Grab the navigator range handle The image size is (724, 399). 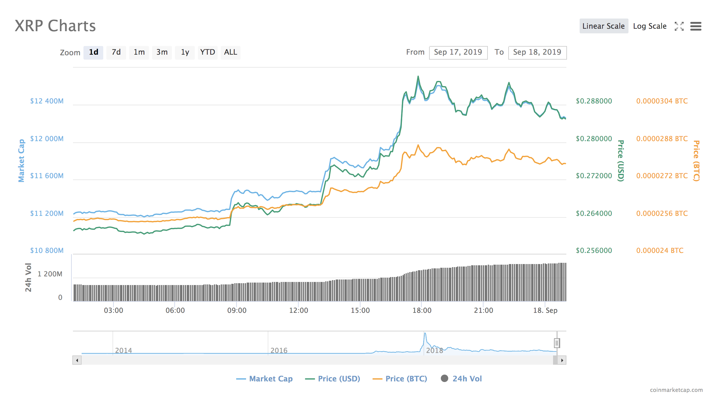point(557,343)
